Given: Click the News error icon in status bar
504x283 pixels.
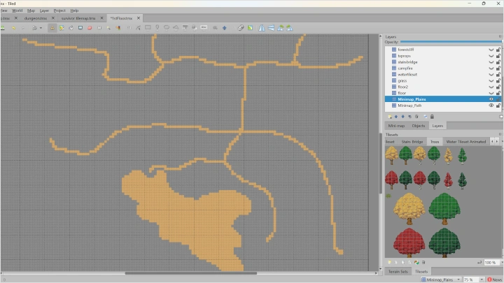Looking at the screenshot, I should tap(489, 280).
